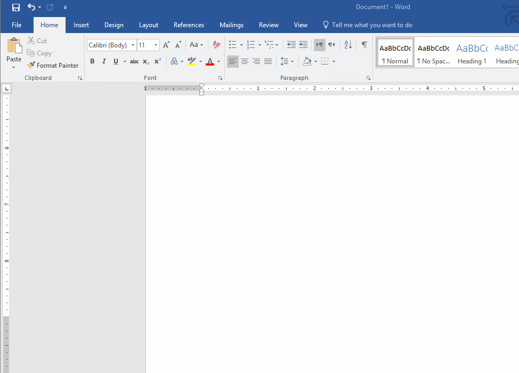Justify the paragraph text

pos(268,62)
